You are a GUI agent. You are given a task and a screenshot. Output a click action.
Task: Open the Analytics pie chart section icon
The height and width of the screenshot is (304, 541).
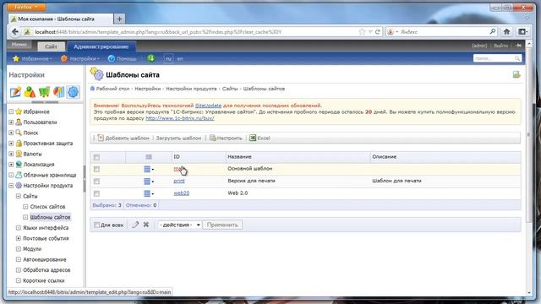[x=58, y=92]
